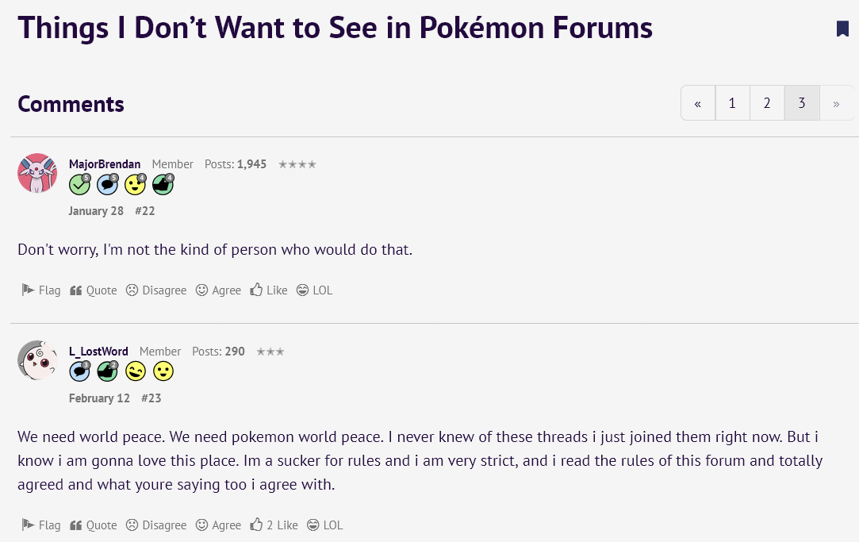Quote MajorBrendan's comment
Image resolution: width=859 pixels, height=542 pixels.
[x=93, y=290]
